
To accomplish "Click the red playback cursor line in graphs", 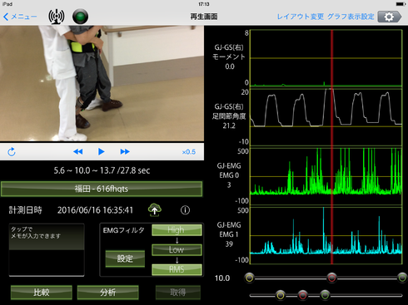I will [331, 147].
